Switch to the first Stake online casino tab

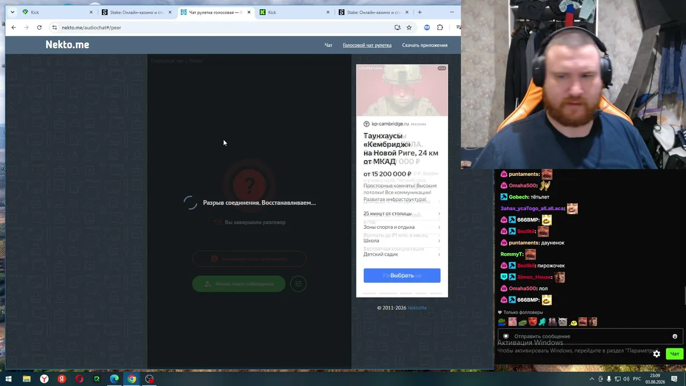[137, 12]
